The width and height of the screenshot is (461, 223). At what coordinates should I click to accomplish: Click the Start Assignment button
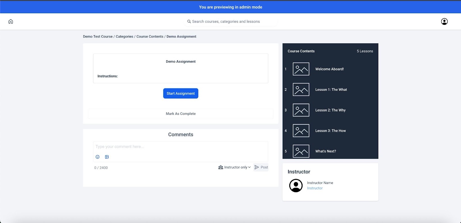tap(181, 93)
